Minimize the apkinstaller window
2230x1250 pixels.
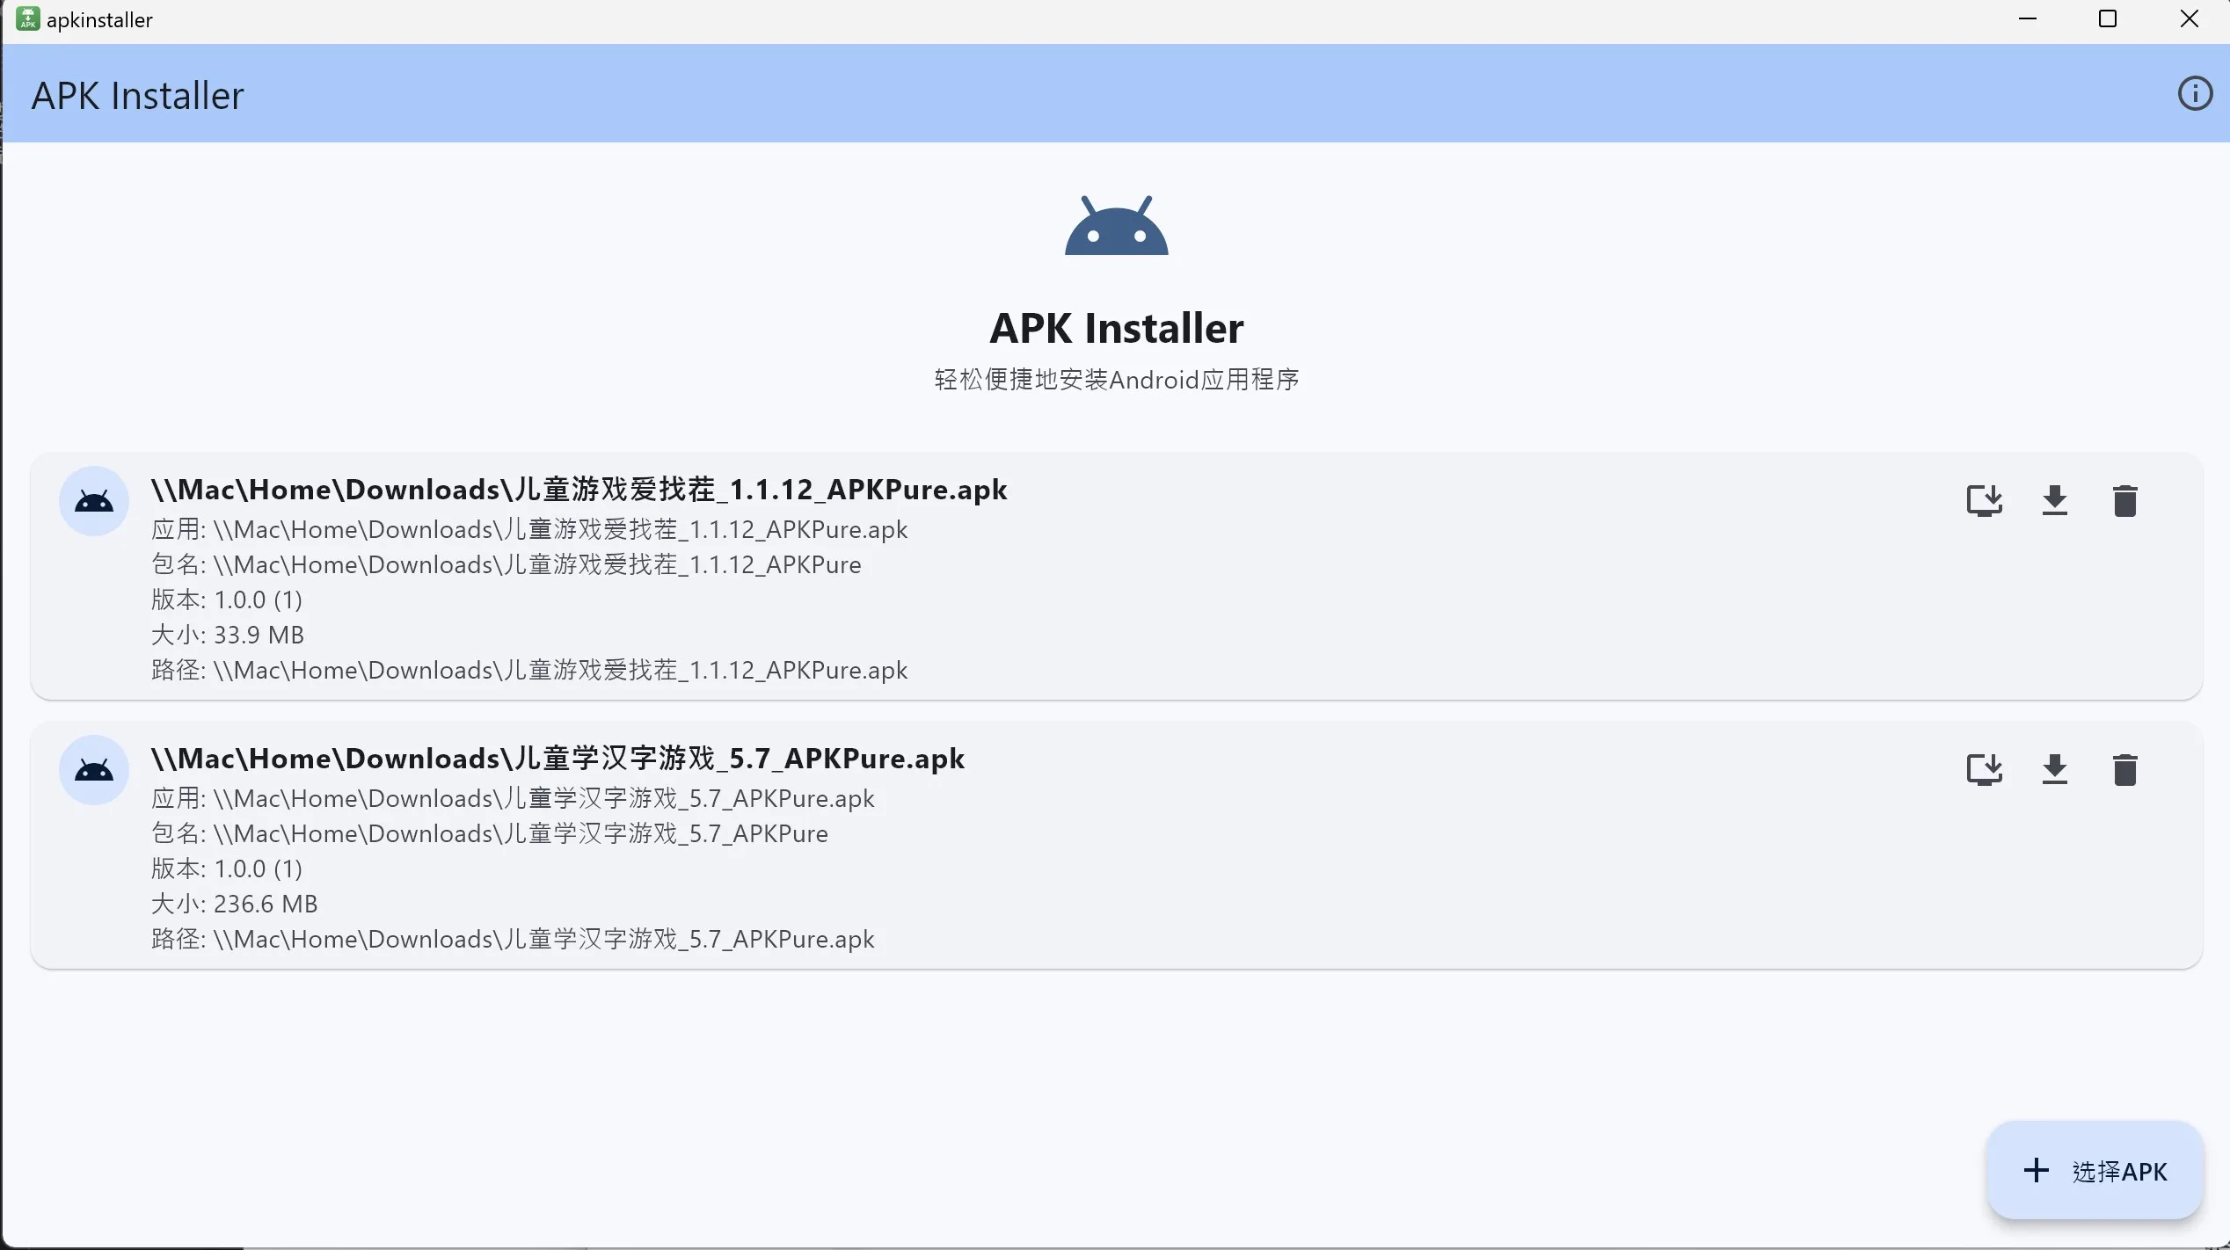pyautogui.click(x=2028, y=19)
